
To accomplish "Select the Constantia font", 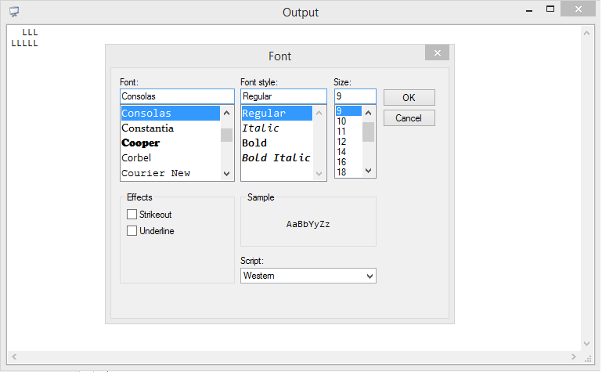I will point(148,128).
